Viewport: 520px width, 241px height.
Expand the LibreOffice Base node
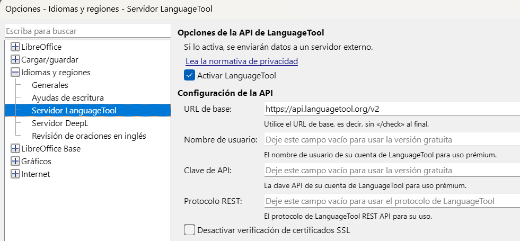(x=15, y=148)
